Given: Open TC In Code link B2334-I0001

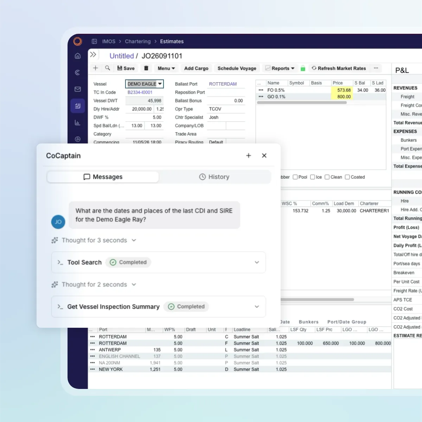Looking at the screenshot, I should [x=140, y=92].
